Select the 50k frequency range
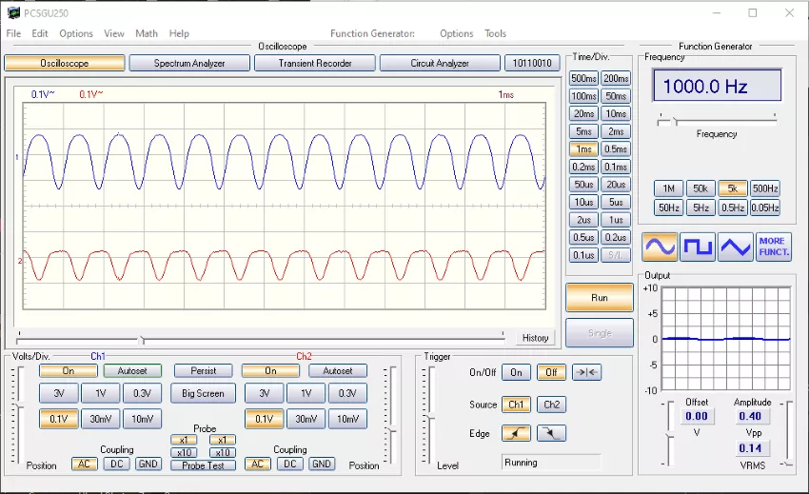Screen dimensions: 809x494 (700, 188)
